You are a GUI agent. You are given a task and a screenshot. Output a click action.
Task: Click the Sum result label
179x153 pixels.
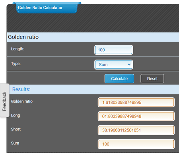15,143
